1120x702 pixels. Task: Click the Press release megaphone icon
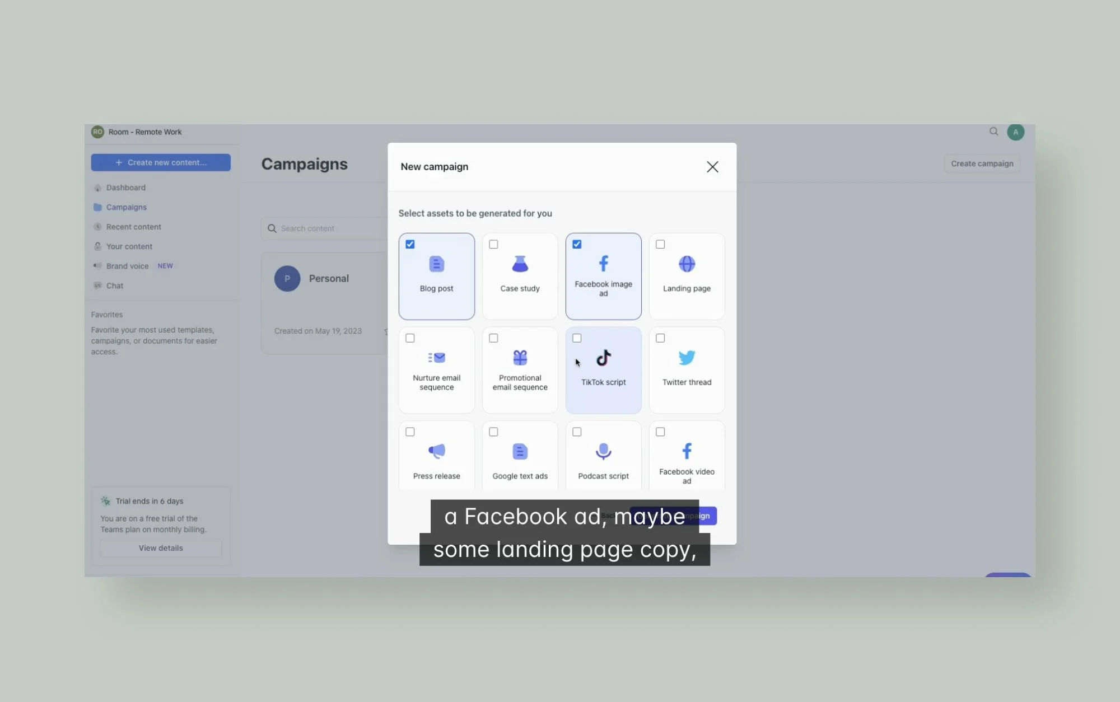coord(436,451)
